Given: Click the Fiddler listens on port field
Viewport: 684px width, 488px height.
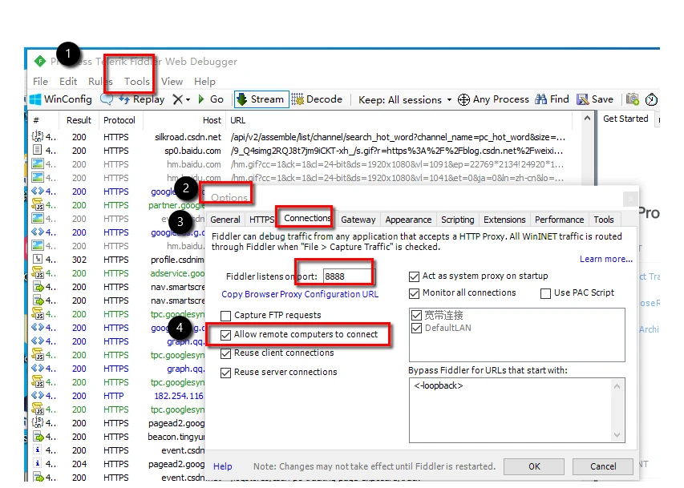Looking at the screenshot, I should point(347,276).
